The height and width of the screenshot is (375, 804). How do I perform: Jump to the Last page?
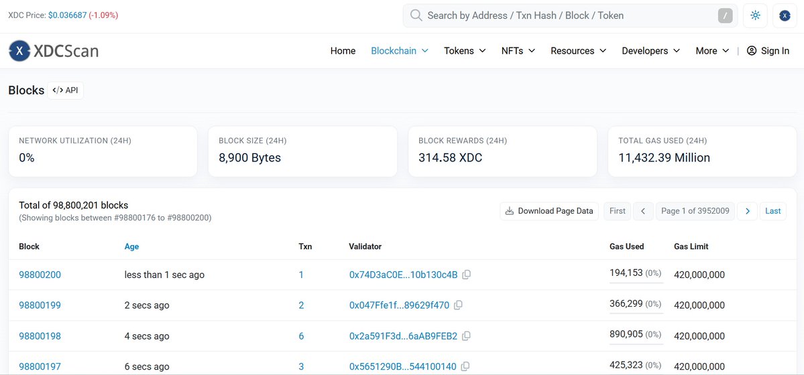772,211
